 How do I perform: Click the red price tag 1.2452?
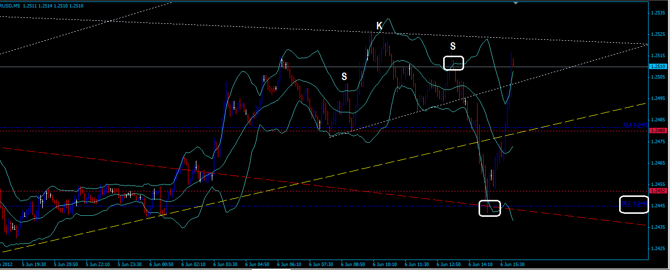pos(658,190)
